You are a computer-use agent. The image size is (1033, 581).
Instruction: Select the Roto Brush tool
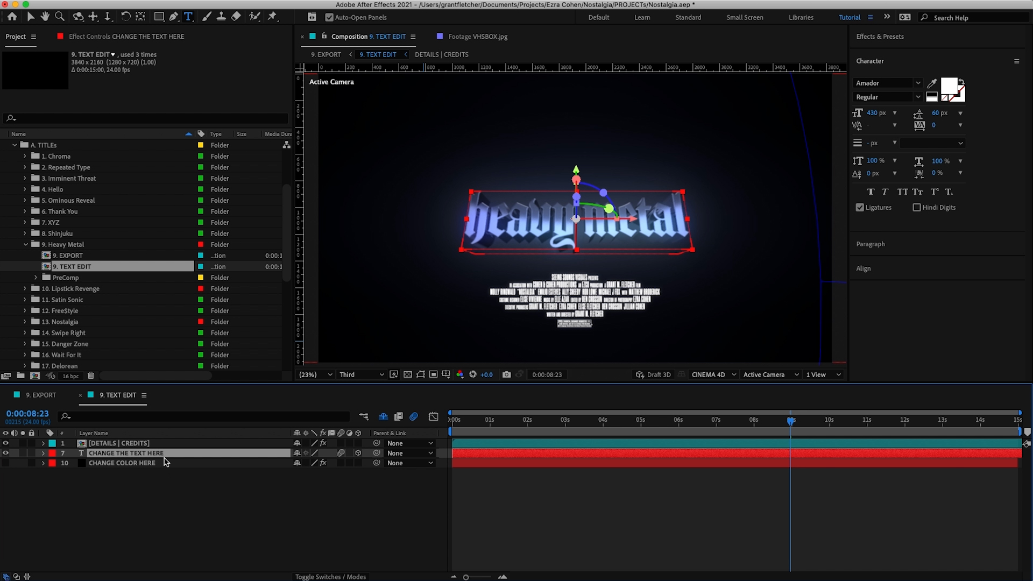point(254,17)
